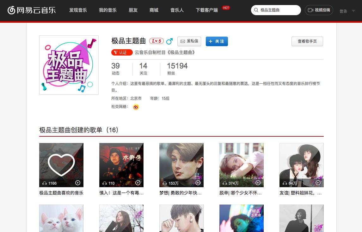The width and height of the screenshot is (362, 232).
Task: Open the 脱单 playlist cover image
Action: point(241,165)
